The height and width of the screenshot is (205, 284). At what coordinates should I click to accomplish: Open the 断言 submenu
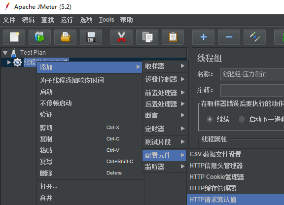(x=165, y=115)
